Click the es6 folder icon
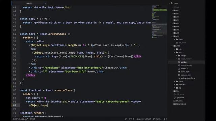Image resolution: width=216 pixels, height=121 pixels. [x=177, y=49]
